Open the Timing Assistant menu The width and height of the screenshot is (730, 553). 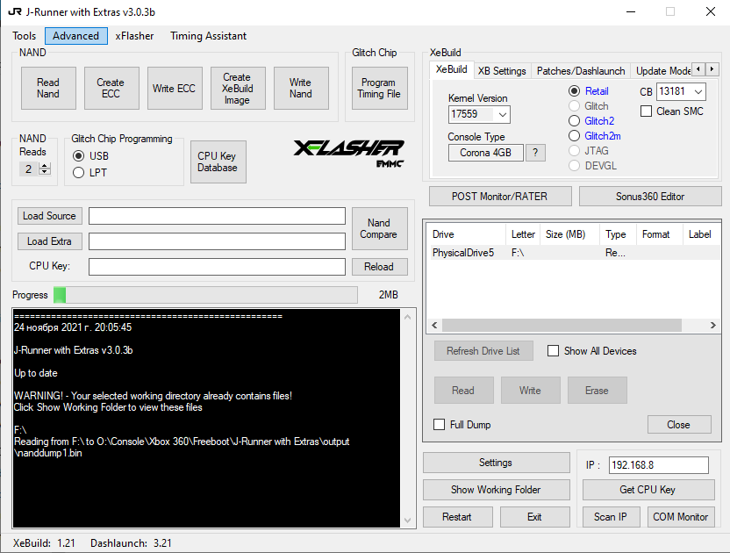tap(208, 36)
